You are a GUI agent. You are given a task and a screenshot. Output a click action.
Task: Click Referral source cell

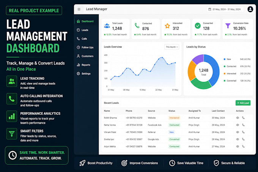[152, 132]
